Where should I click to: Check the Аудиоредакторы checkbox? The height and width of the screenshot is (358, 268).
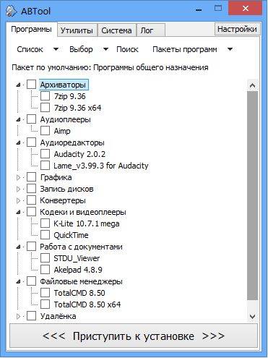(x=31, y=142)
